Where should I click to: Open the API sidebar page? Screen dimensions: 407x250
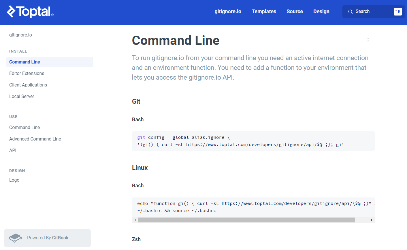click(50, 151)
